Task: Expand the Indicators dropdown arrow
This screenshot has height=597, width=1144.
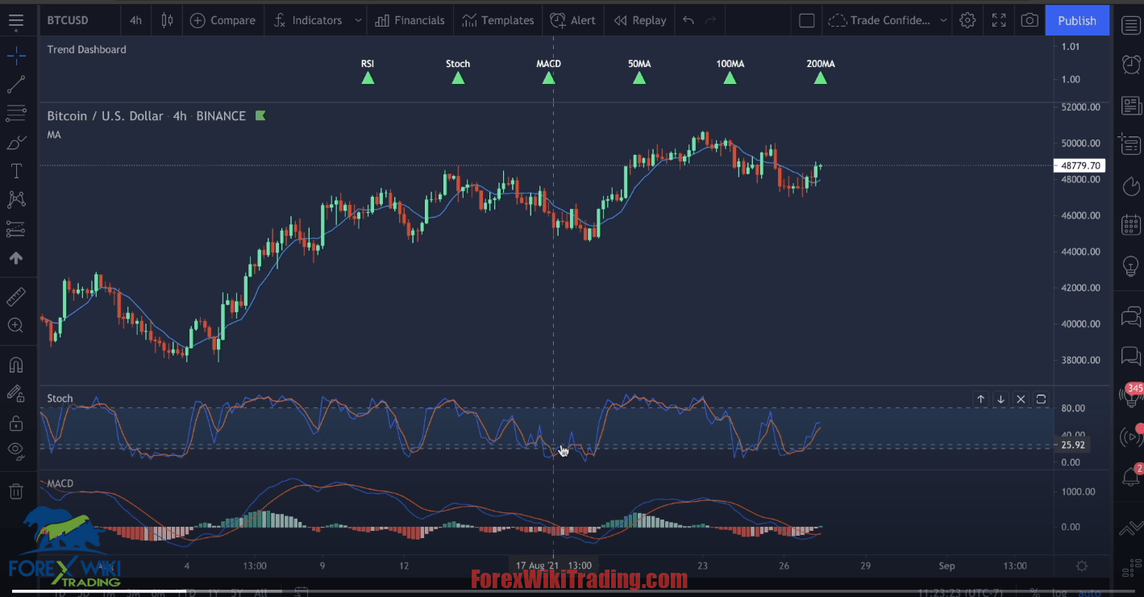Action: click(358, 20)
